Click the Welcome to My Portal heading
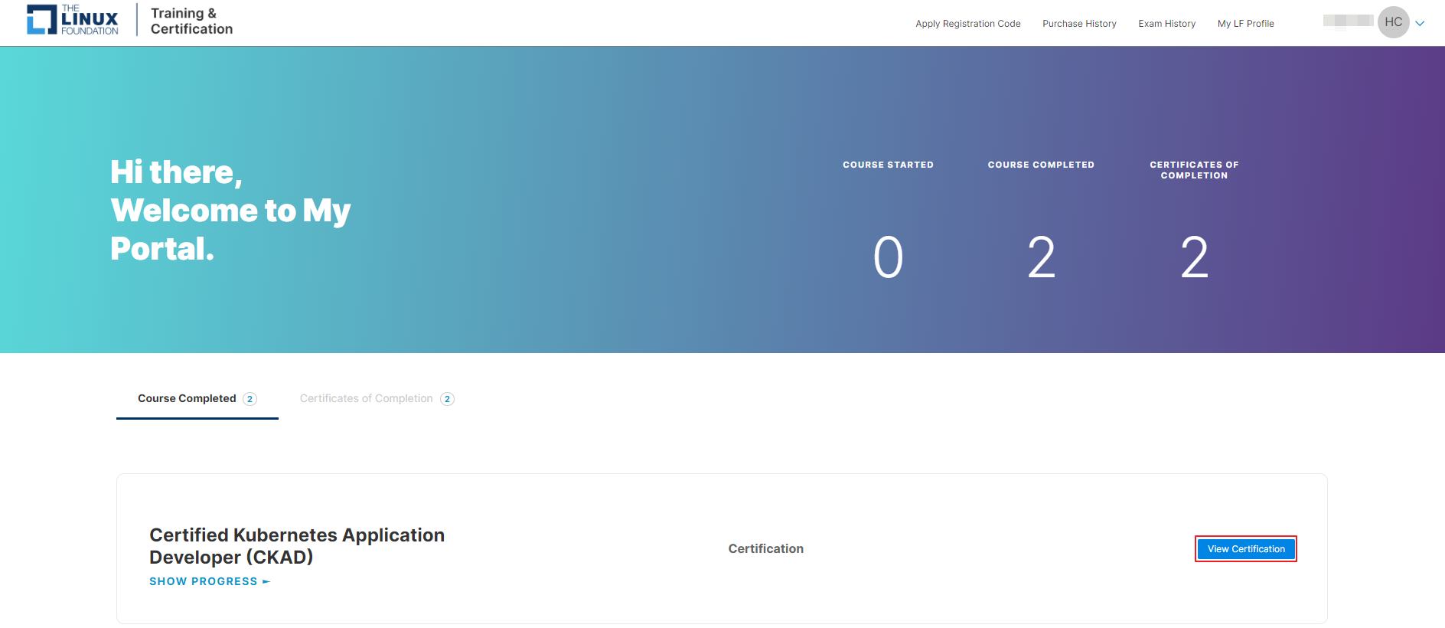This screenshot has height=628, width=1445. click(230, 211)
